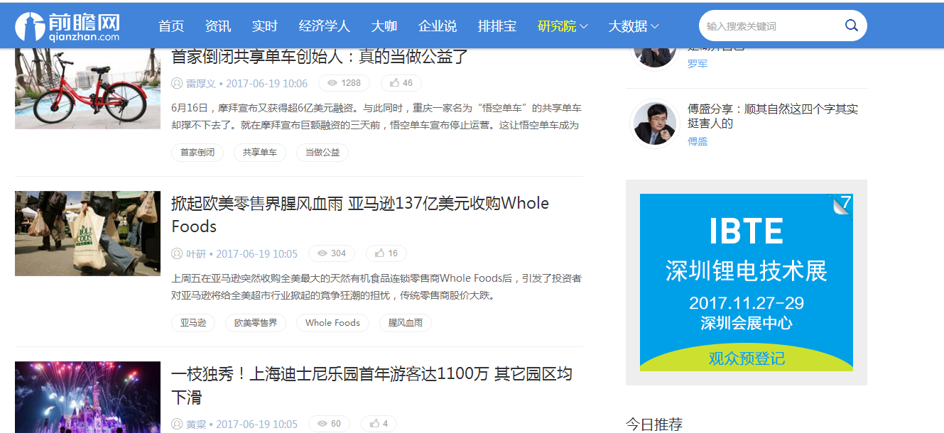This screenshot has width=944, height=433.
Task: Click author avatar icon beside 叶研
Action: (x=177, y=253)
